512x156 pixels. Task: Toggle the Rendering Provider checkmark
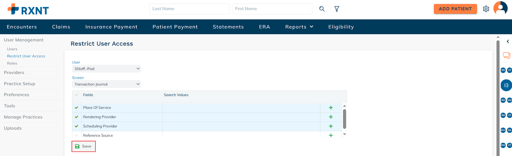[76, 117]
